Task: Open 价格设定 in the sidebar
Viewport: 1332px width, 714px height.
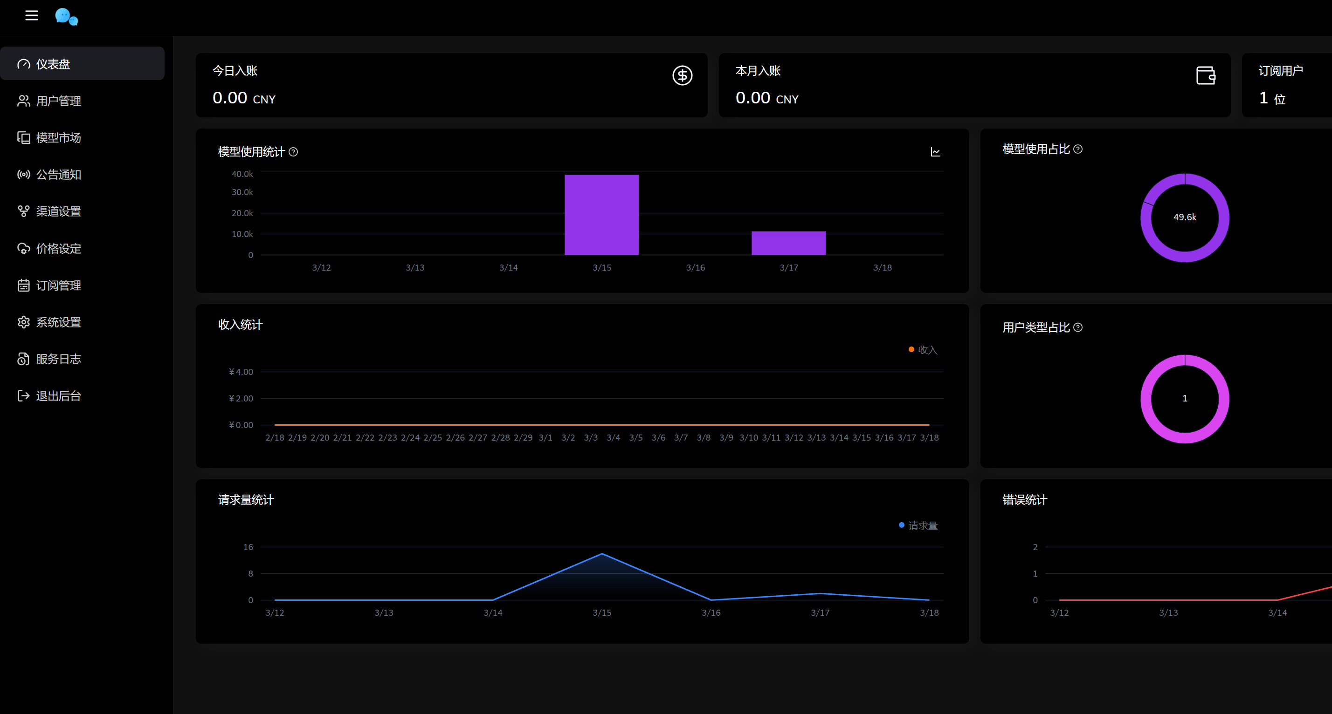Action: pos(83,249)
